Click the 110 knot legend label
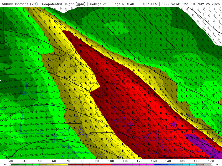 click(125, 161)
